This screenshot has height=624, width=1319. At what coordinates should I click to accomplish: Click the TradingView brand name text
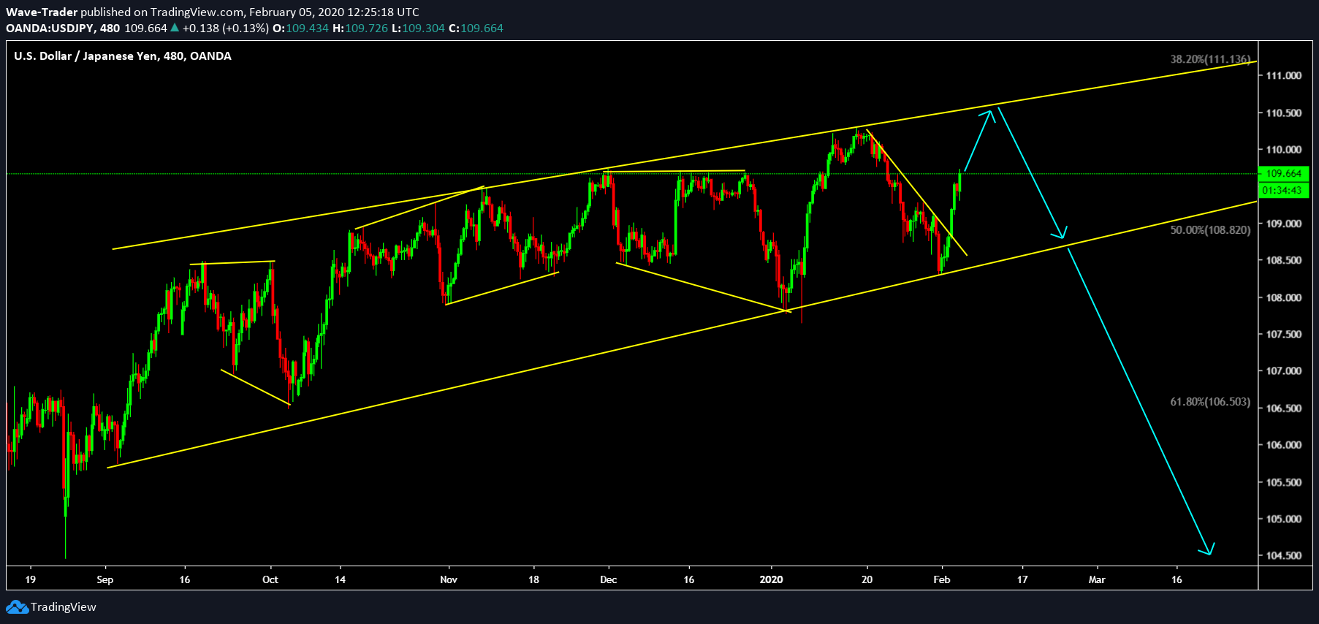(x=64, y=607)
